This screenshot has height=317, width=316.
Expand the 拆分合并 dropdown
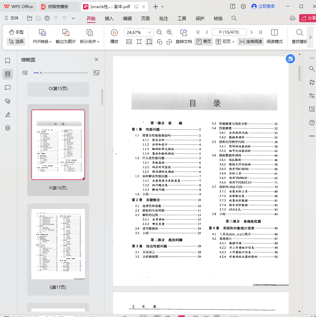click(98, 42)
